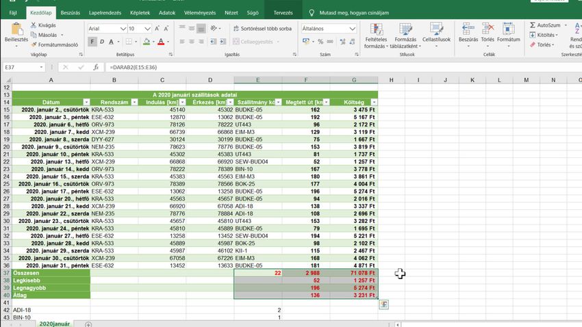Open Cellastílusok cell styles
The image size is (582, 327).
point(437,36)
